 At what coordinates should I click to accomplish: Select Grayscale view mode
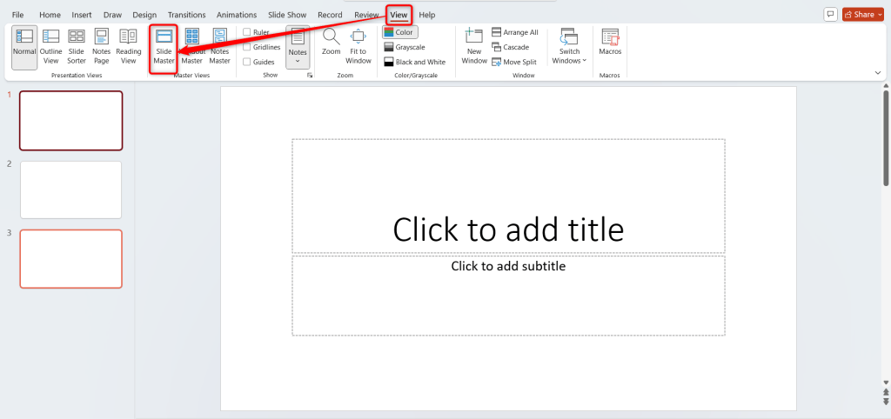[x=405, y=47]
